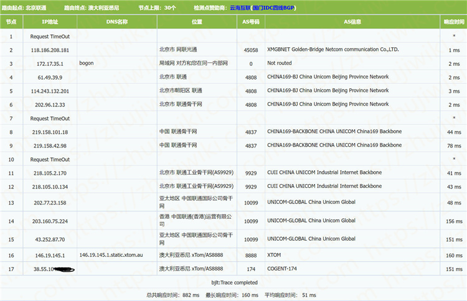
Task: Click the 响应时间 column header
Action: (453, 22)
